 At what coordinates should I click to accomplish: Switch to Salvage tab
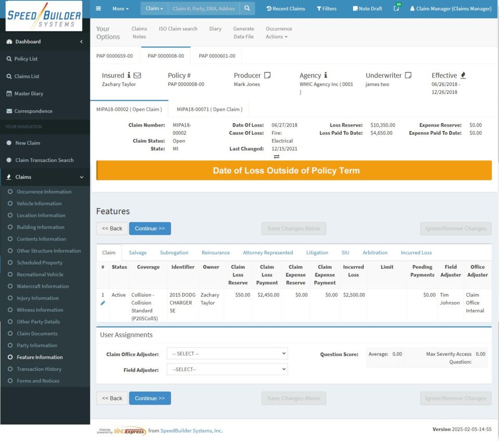[x=138, y=253]
